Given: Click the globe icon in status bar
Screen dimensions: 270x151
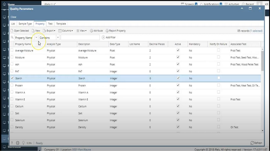Looking at the screenshot, I should [18, 143].
